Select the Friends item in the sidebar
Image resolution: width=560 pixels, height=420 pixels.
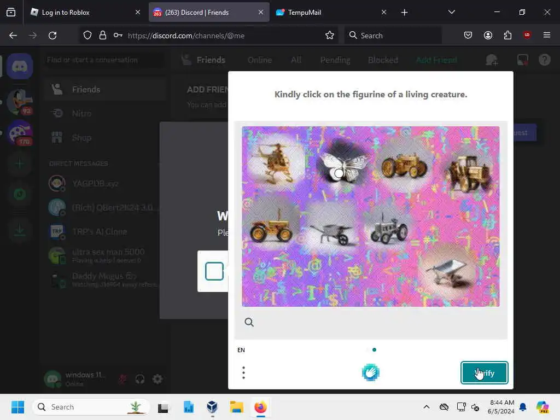coord(105,89)
